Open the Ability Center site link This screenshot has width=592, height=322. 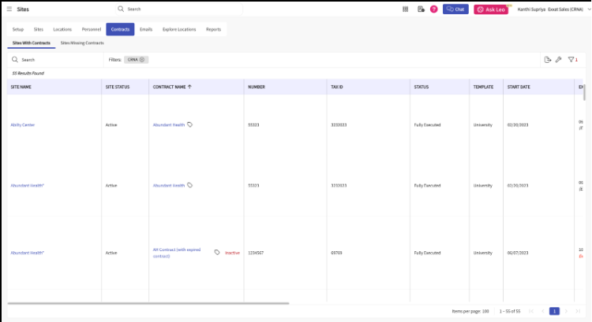(23, 124)
